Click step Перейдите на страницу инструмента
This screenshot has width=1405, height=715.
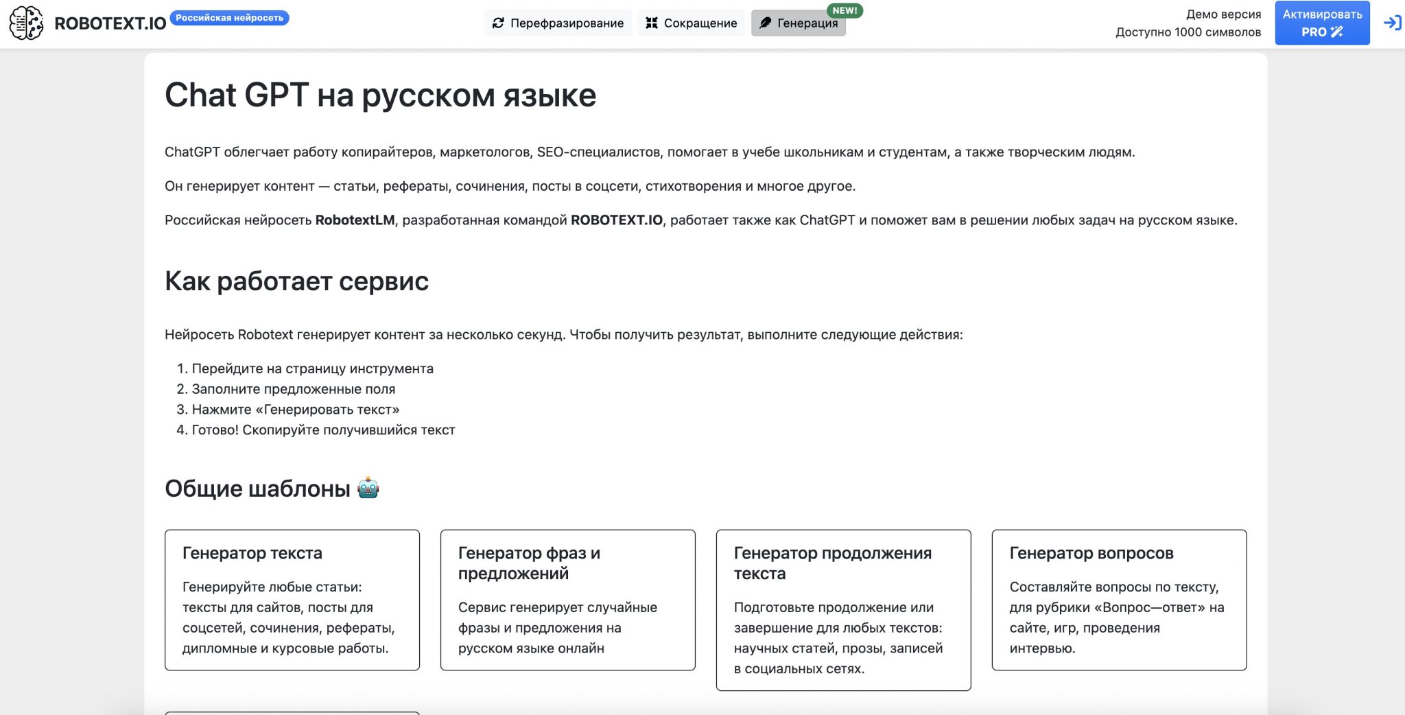(x=313, y=368)
